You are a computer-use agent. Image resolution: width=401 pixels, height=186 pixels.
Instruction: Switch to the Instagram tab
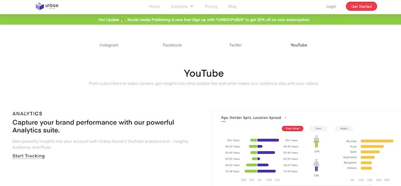(109, 45)
